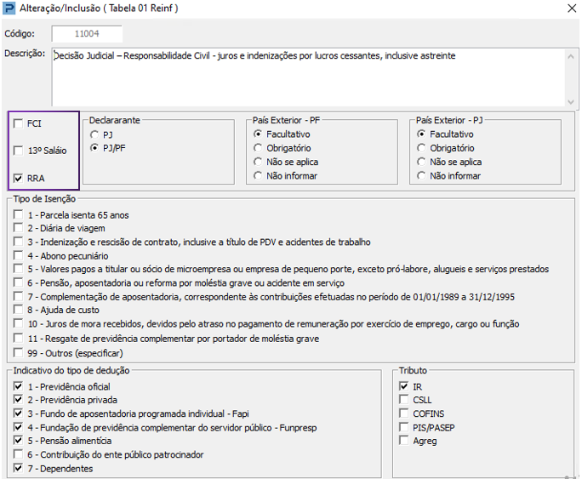Click the Descrição scrollbar down arrow
The height and width of the screenshot is (479, 582).
pyautogui.click(x=571, y=101)
